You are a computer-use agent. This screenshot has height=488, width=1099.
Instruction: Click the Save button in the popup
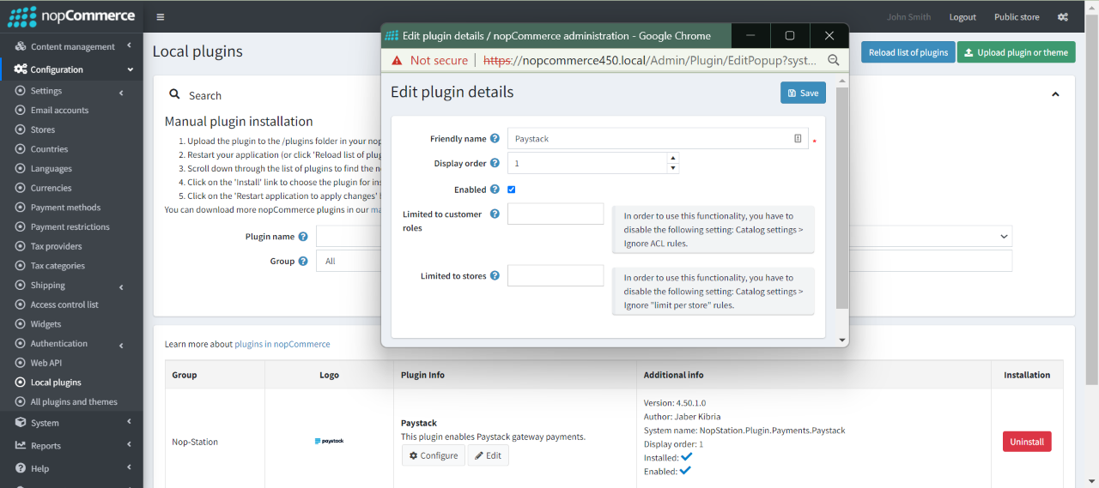pyautogui.click(x=803, y=93)
